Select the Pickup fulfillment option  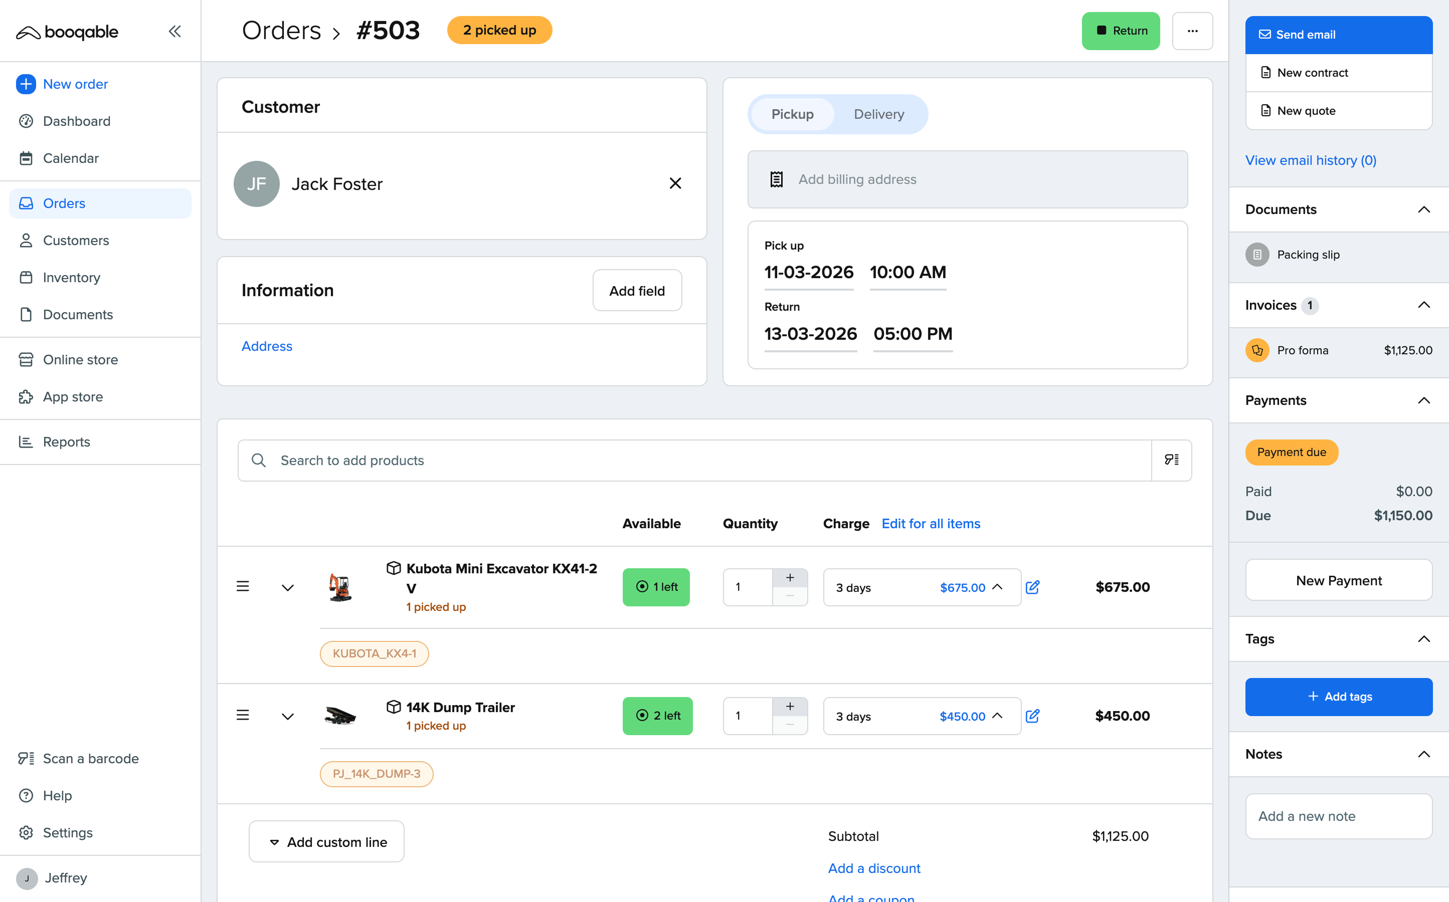pos(792,114)
